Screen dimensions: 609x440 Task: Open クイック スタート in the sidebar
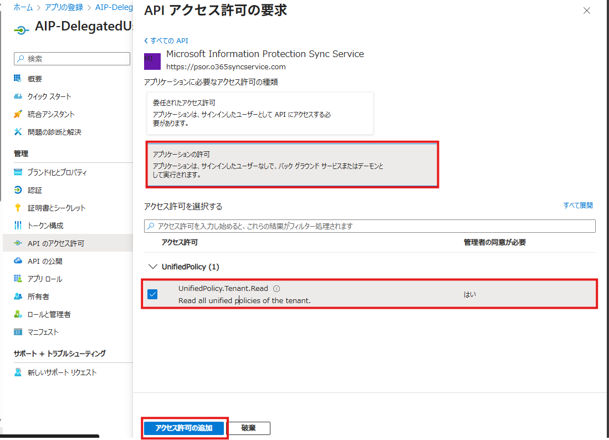point(49,96)
